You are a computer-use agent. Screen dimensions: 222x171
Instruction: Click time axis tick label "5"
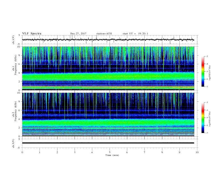pyautogui.click(x=110, y=152)
